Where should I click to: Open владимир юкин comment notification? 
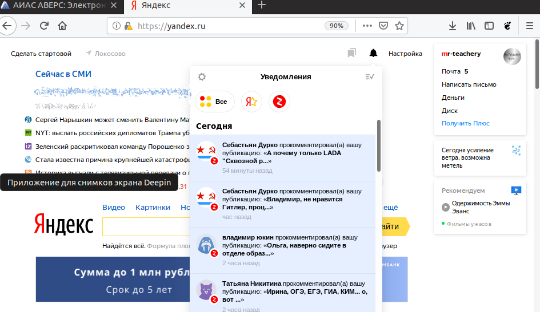pos(282,250)
